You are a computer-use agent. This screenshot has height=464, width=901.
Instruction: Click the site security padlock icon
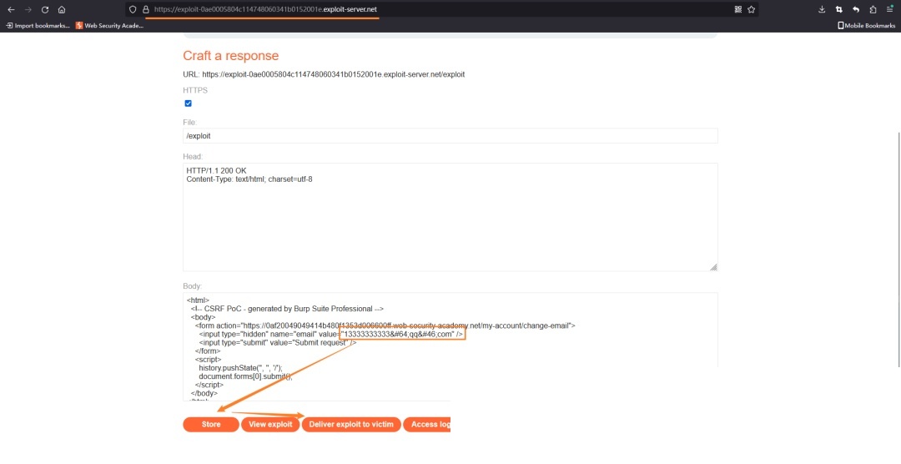145,10
